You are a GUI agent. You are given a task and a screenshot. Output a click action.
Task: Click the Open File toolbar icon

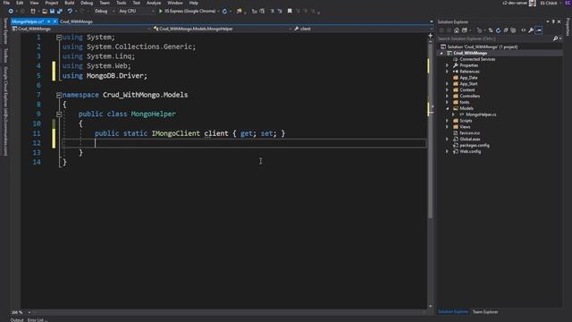pos(45,12)
